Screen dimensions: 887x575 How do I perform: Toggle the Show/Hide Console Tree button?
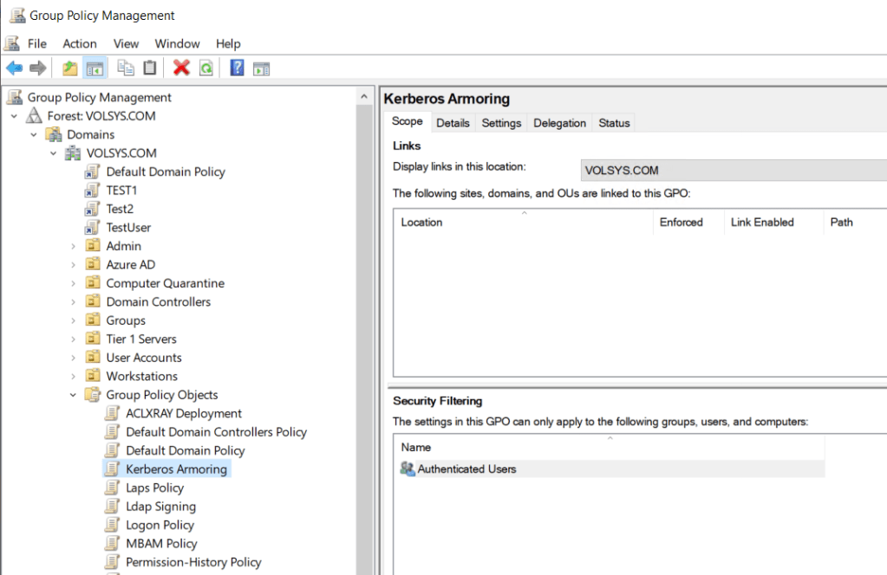pos(95,68)
